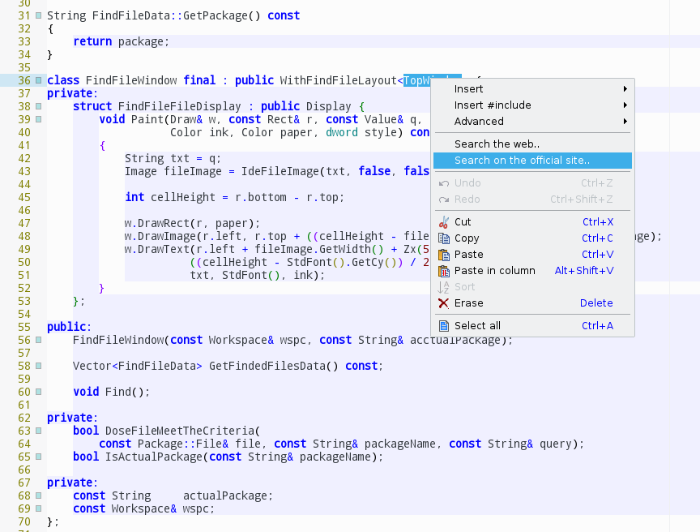Select 'Search on the official site..' entry
The image size is (700, 532).
[522, 161]
